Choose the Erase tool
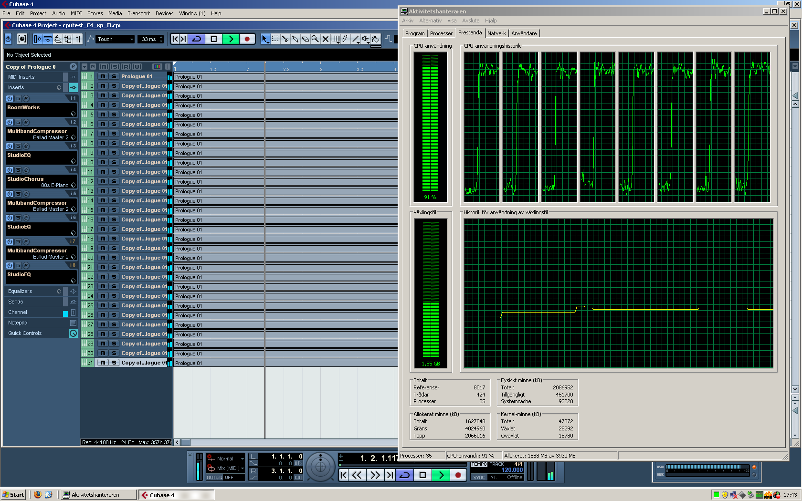The height and width of the screenshot is (501, 802). pos(306,39)
